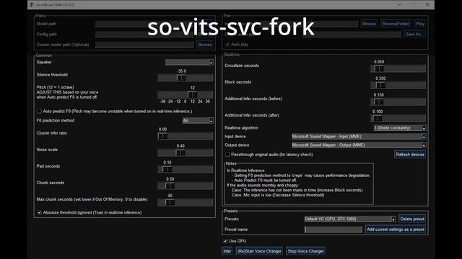The width and height of the screenshot is (462, 259).
Task: Click Refresh devices button
Action: 410,155
